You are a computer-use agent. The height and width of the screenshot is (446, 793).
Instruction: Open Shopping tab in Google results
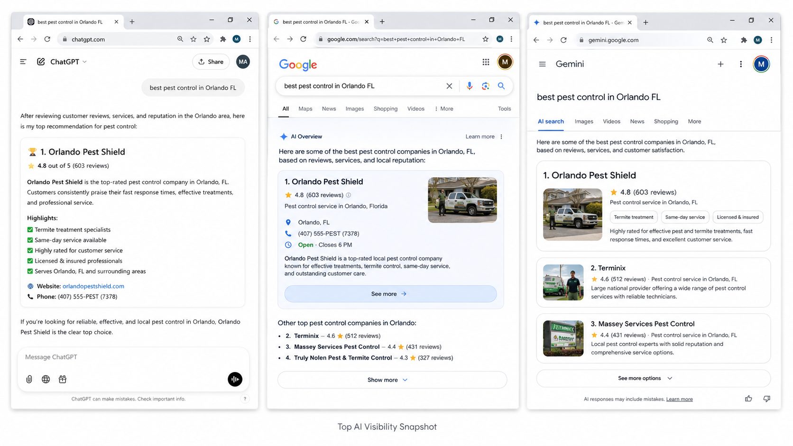coord(386,109)
